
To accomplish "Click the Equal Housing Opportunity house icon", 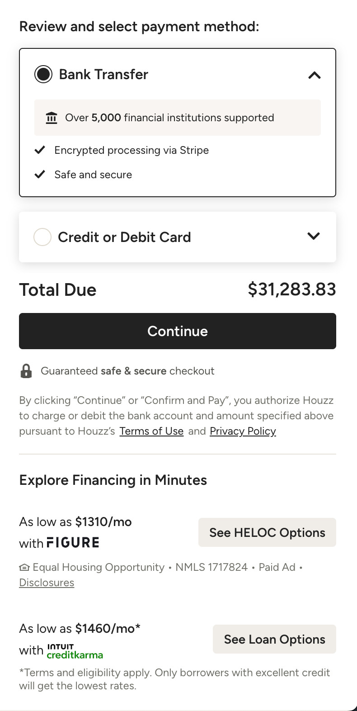I will (24, 567).
